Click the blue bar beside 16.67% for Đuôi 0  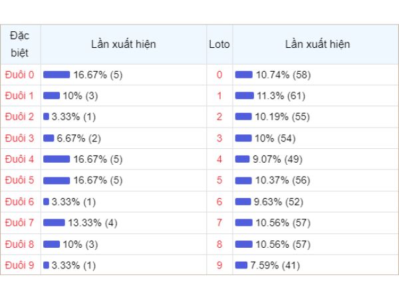(x=57, y=74)
